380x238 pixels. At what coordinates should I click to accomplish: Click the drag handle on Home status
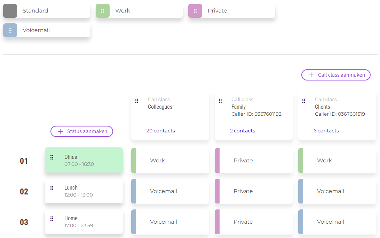tap(52, 218)
